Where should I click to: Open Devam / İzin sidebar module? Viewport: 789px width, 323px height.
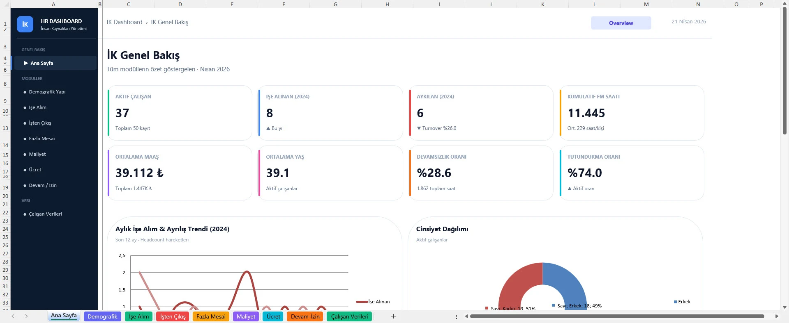tap(43, 185)
